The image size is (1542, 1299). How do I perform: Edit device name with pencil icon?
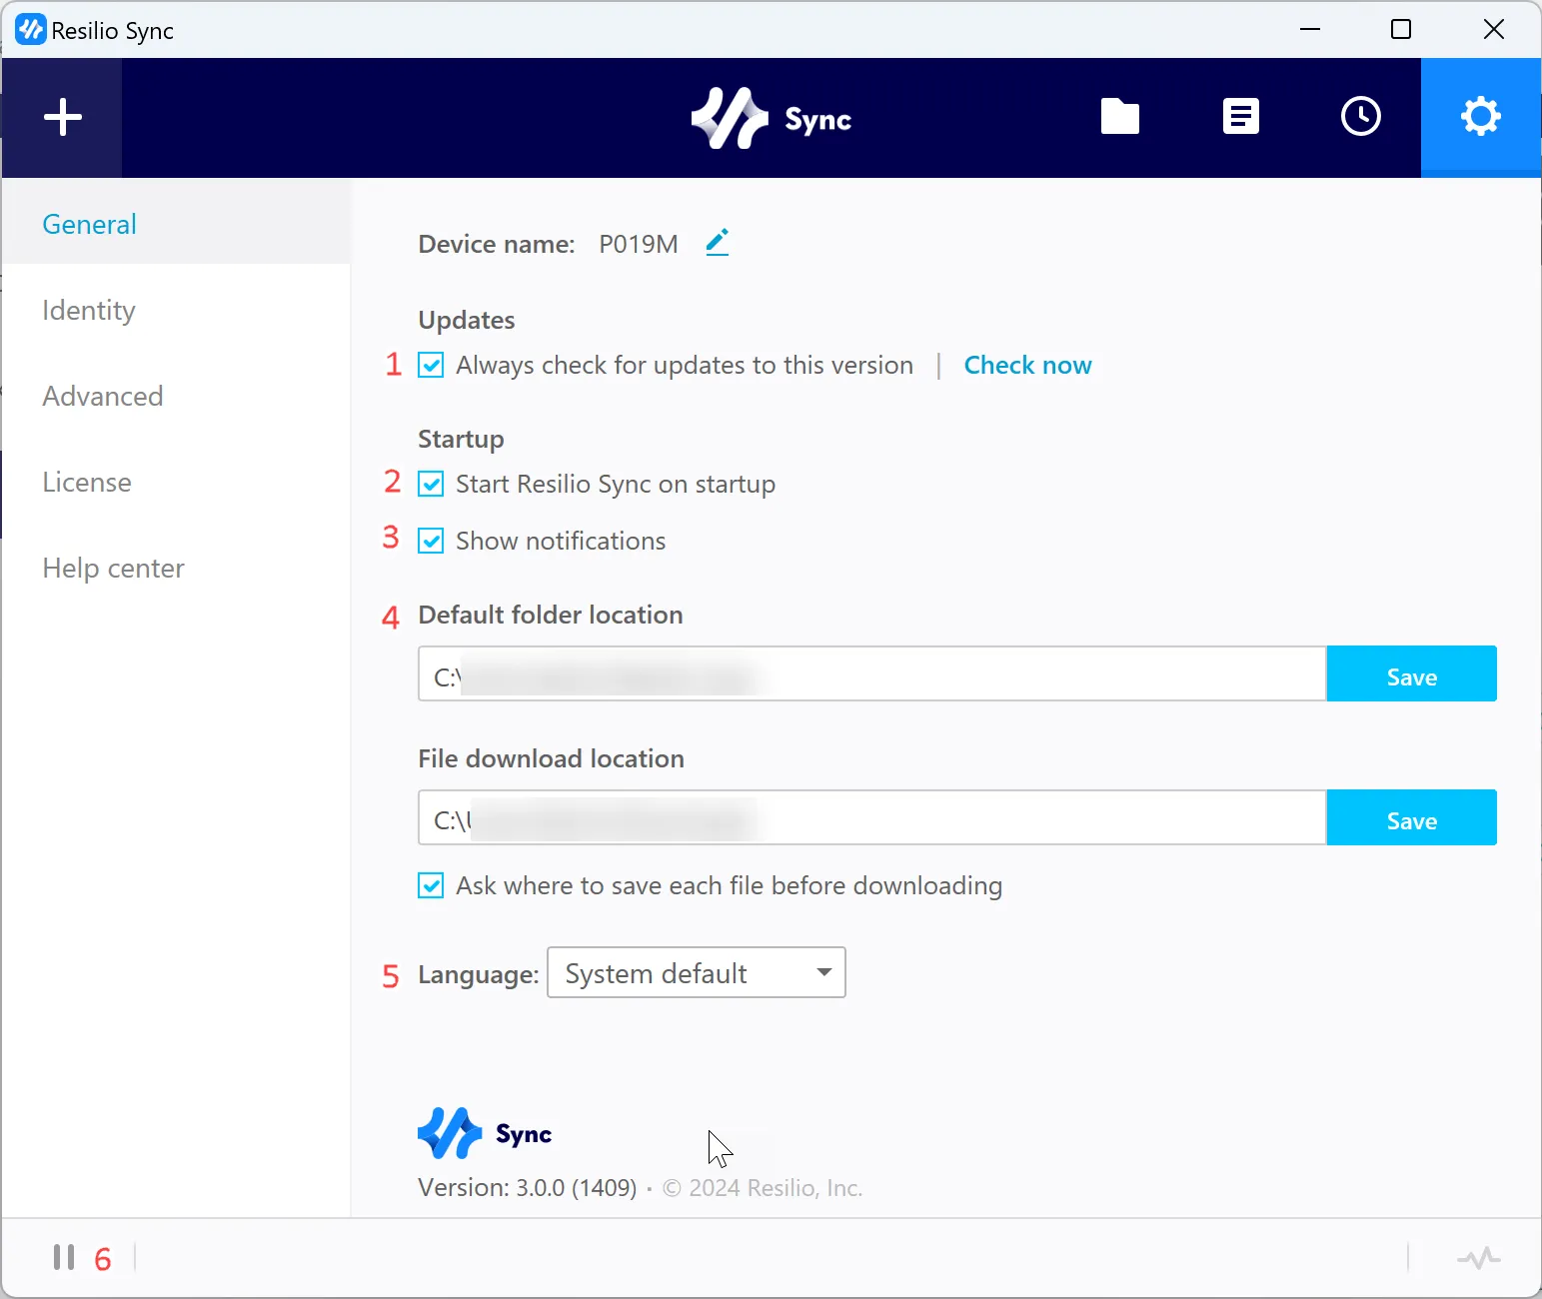(x=717, y=243)
